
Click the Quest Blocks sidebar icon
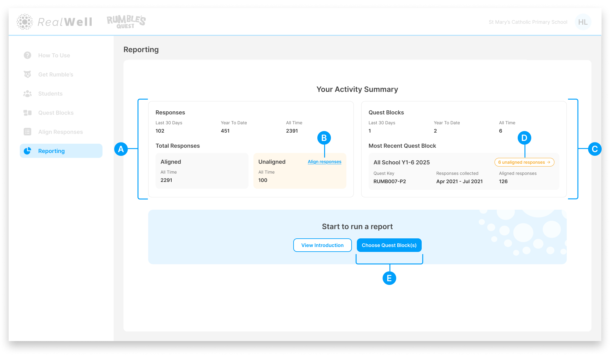[27, 113]
